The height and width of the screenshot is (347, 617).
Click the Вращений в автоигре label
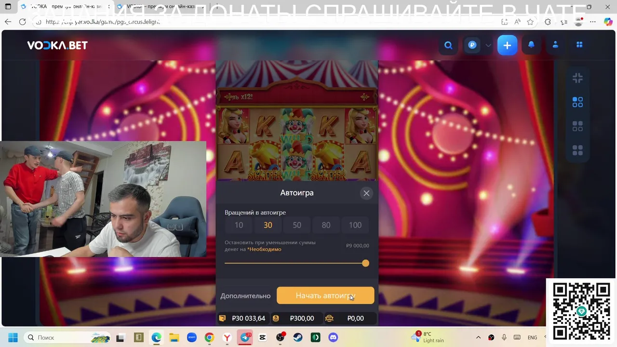(x=255, y=213)
